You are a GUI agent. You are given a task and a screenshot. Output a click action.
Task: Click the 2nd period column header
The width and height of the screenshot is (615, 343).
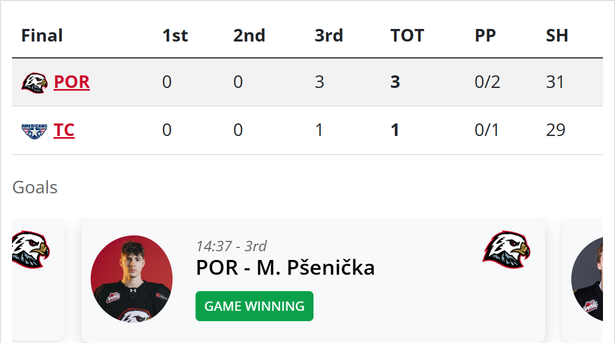(249, 36)
